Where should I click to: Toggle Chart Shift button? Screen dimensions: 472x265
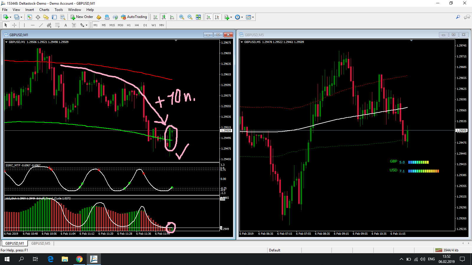point(217,17)
